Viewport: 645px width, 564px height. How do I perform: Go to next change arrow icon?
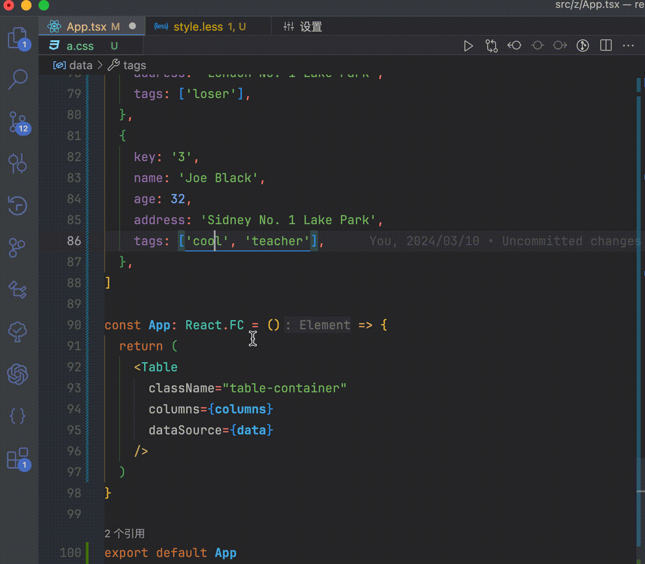tap(560, 46)
